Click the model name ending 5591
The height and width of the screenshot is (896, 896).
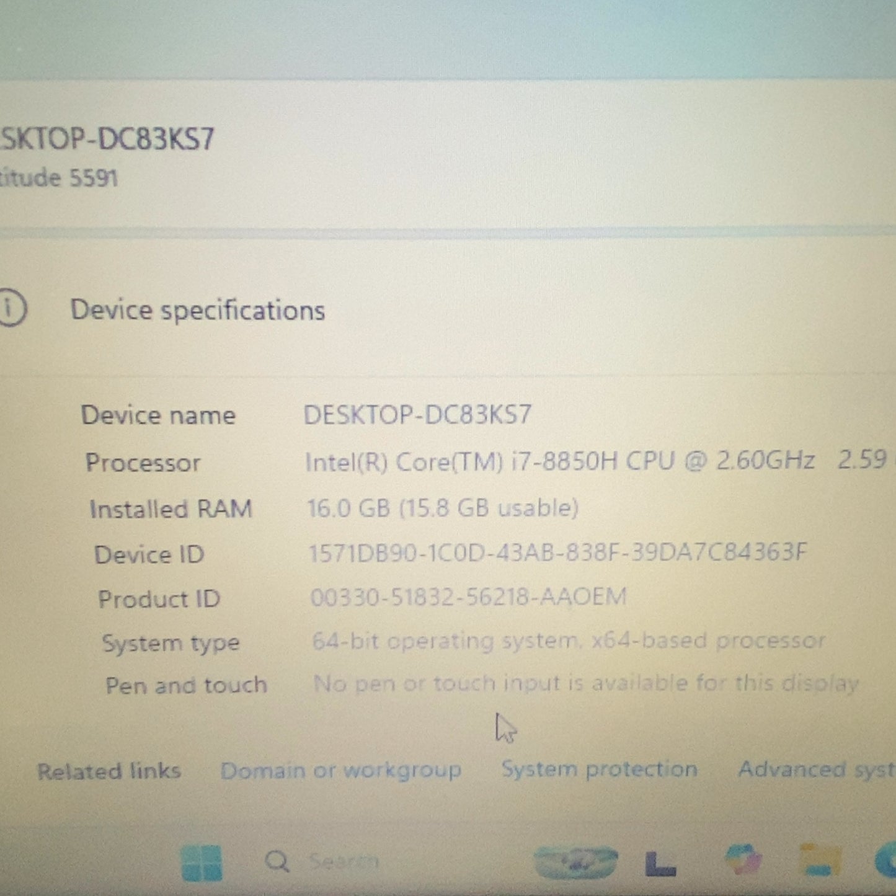(58, 178)
